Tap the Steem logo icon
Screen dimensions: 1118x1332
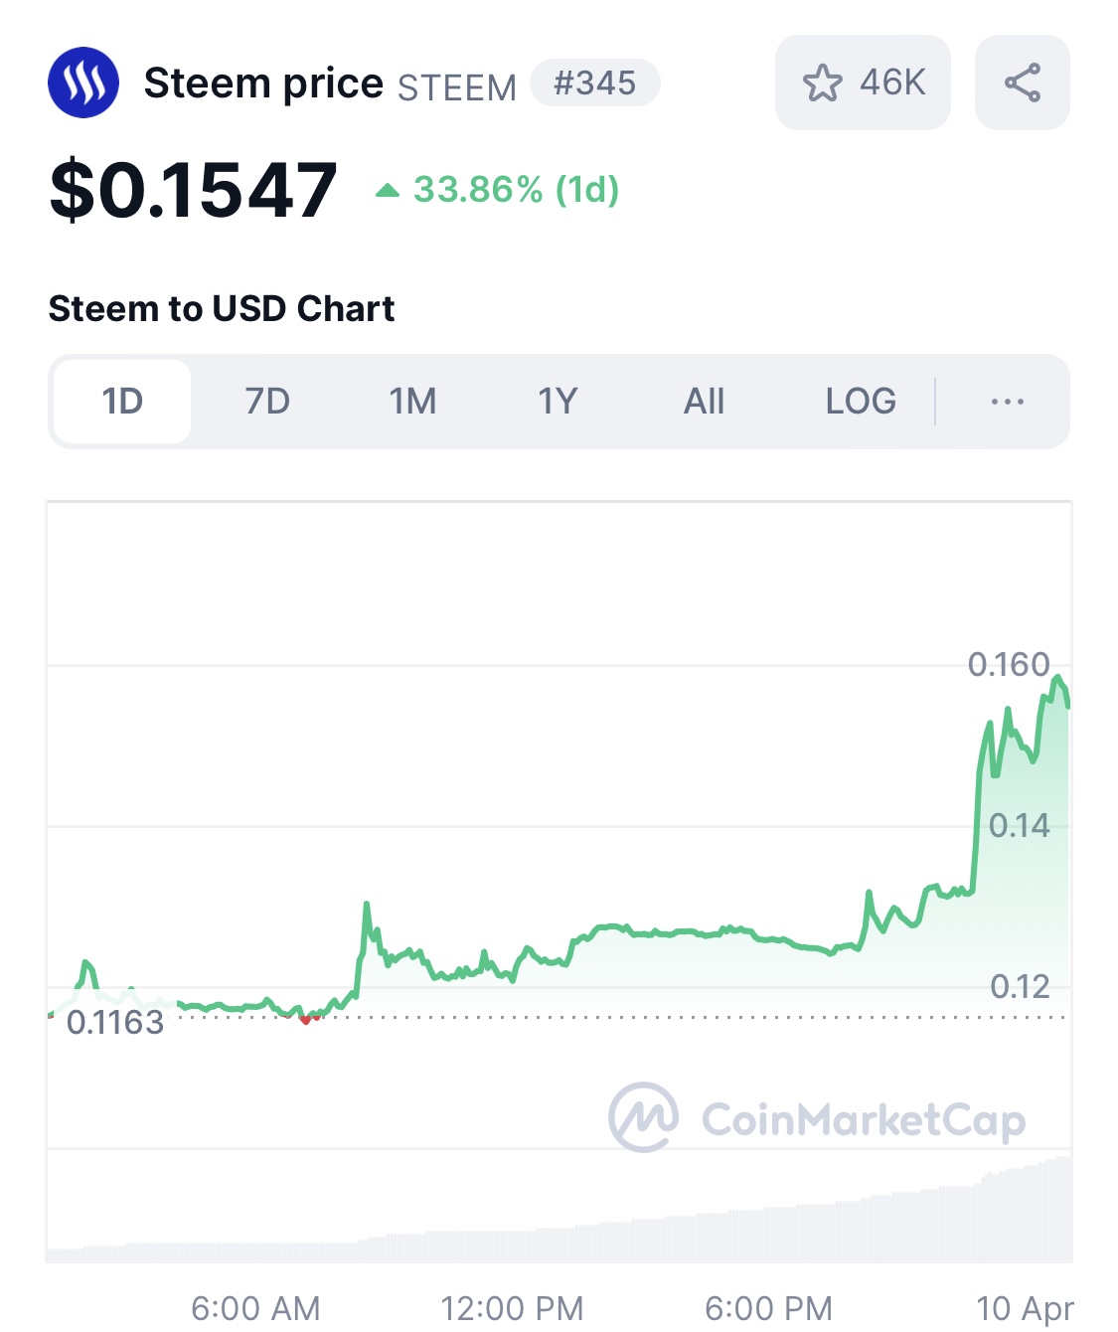click(83, 83)
